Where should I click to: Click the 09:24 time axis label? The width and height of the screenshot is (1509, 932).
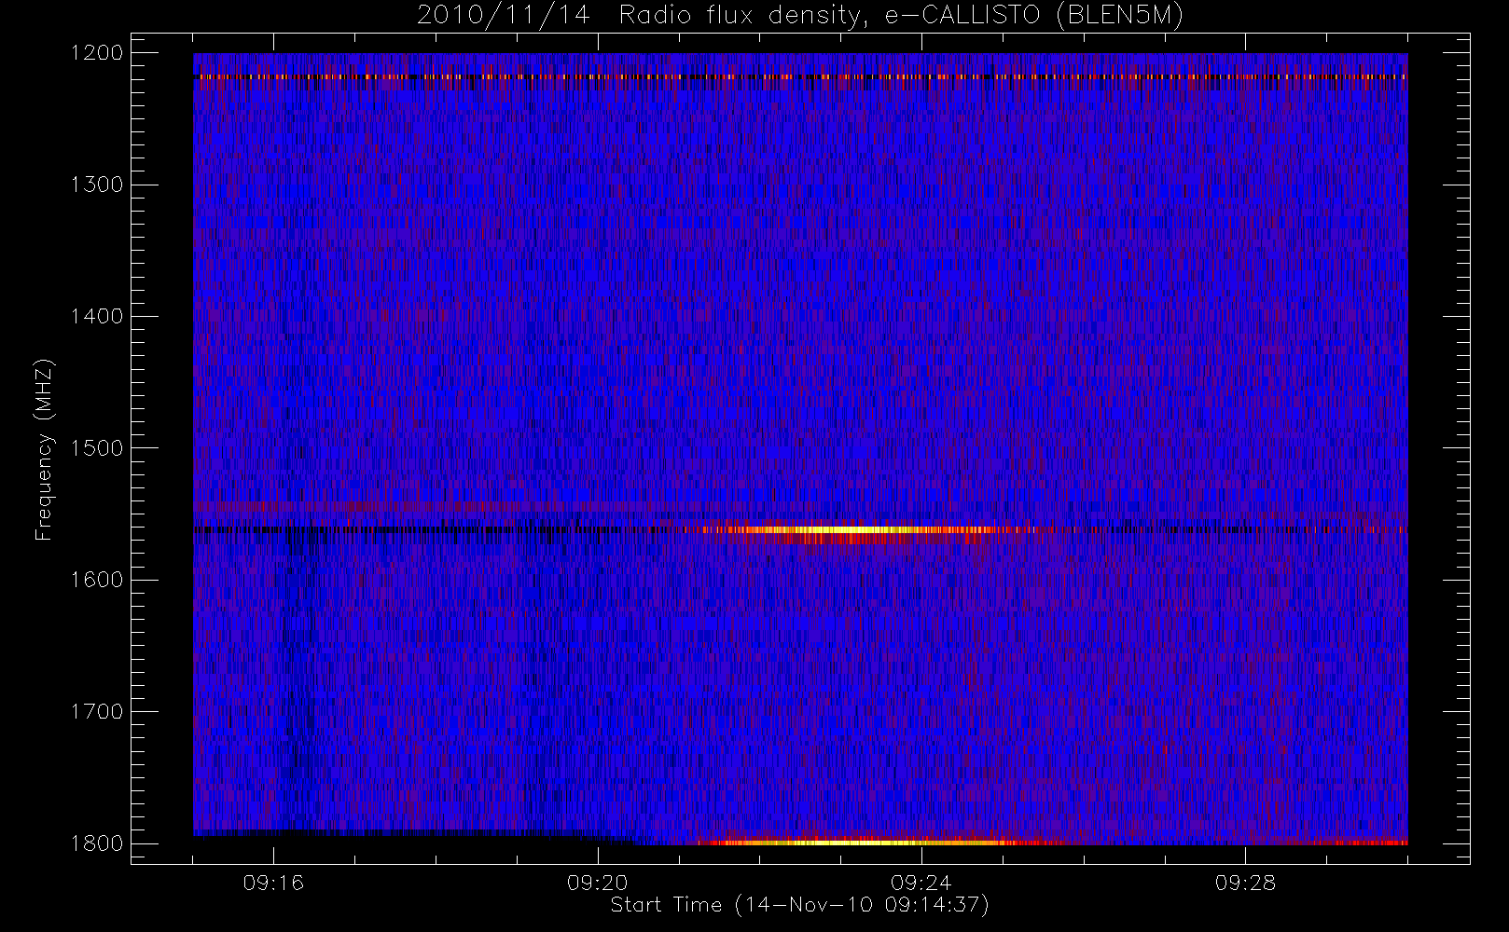(x=921, y=883)
